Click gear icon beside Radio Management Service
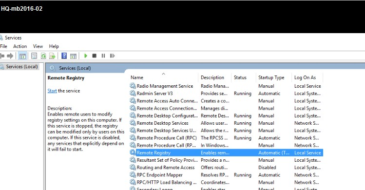Viewport: 365px width, 190px height. click(133, 86)
